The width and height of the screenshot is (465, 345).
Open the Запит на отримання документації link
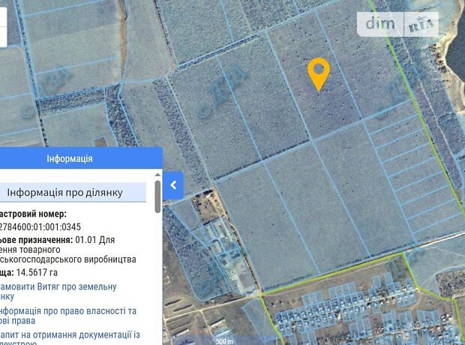[70, 339]
